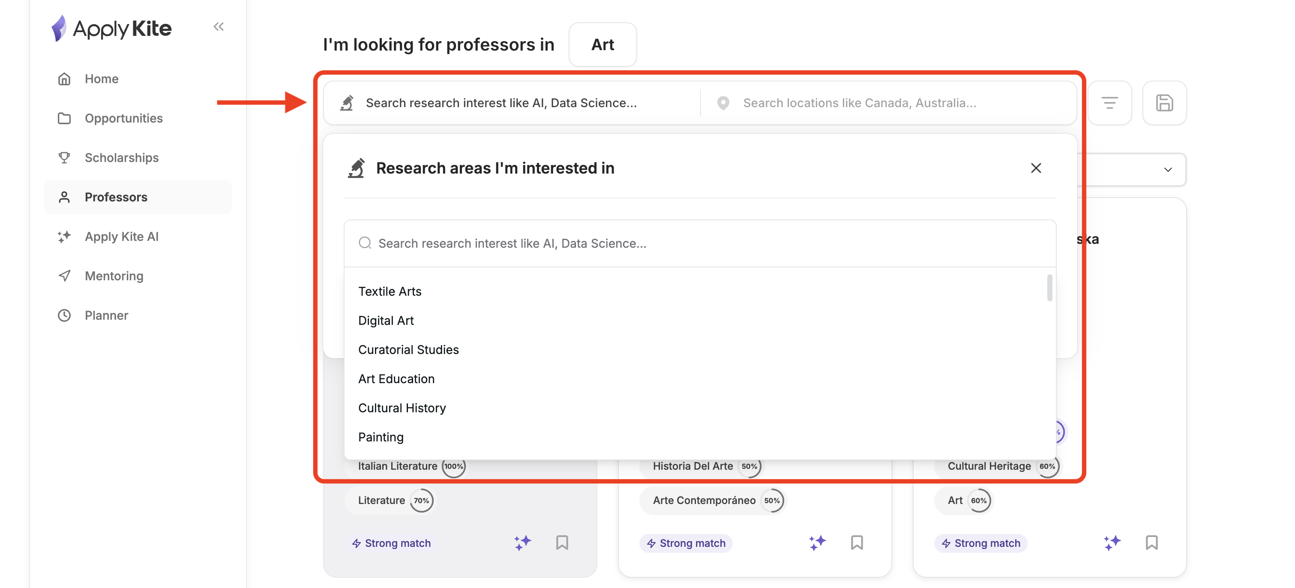The image size is (1295, 588).
Task: Click the save search floppy icon
Action: point(1164,103)
